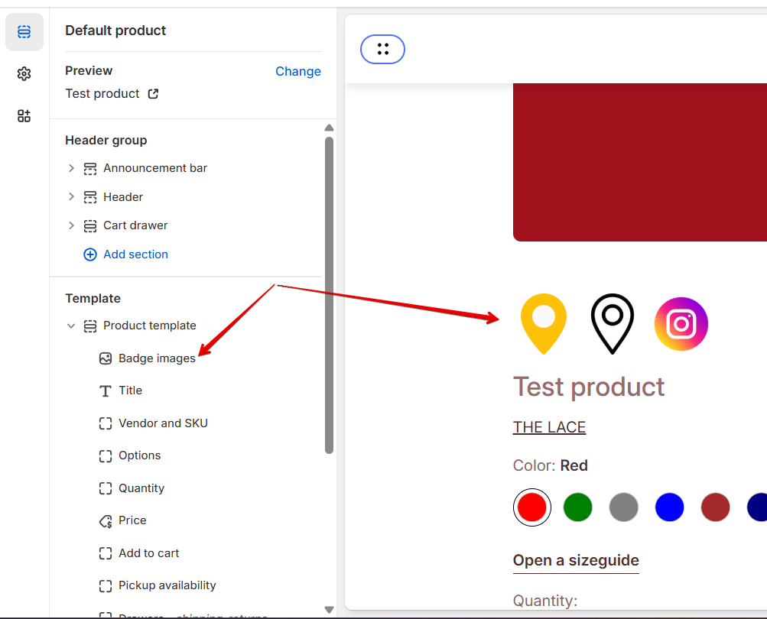Click the black outline location pin badge
The image size is (767, 619).
click(612, 324)
